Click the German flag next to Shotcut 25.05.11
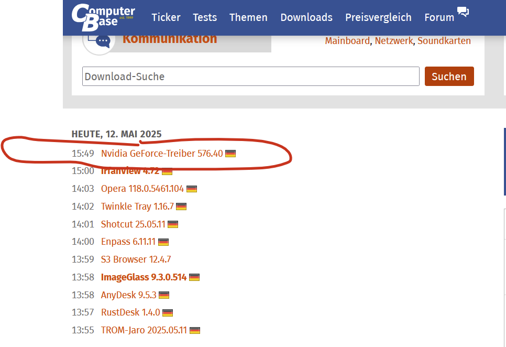506x347 pixels. (173, 224)
